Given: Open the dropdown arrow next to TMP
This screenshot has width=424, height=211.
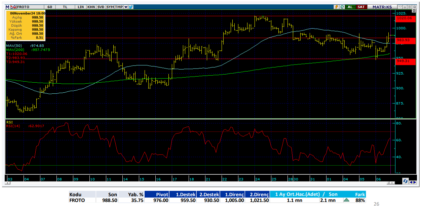Looking at the screenshot, I should click(x=126, y=7).
